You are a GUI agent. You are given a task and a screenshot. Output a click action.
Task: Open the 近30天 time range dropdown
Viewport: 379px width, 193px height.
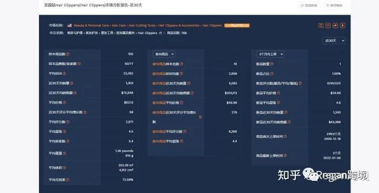pyautogui.click(x=334, y=40)
